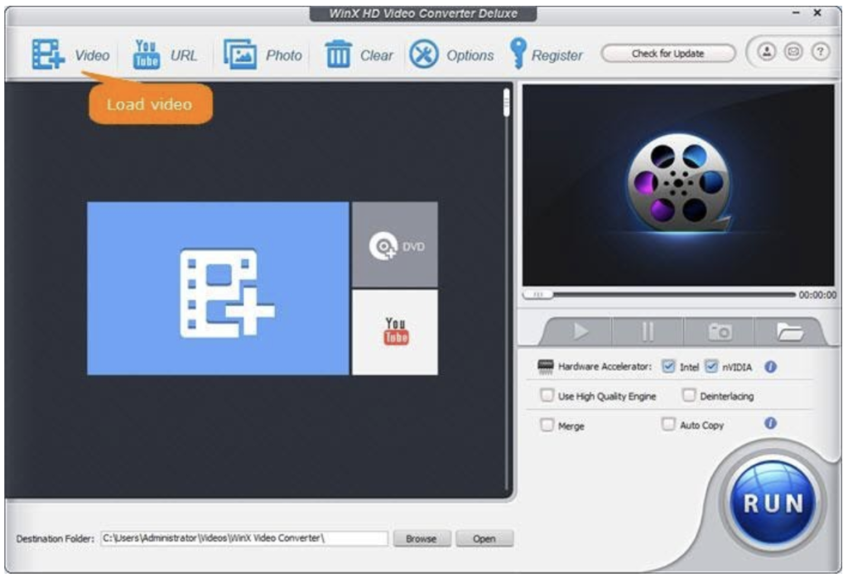Click the preview seek slider handle
The image size is (848, 578).
[538, 295]
